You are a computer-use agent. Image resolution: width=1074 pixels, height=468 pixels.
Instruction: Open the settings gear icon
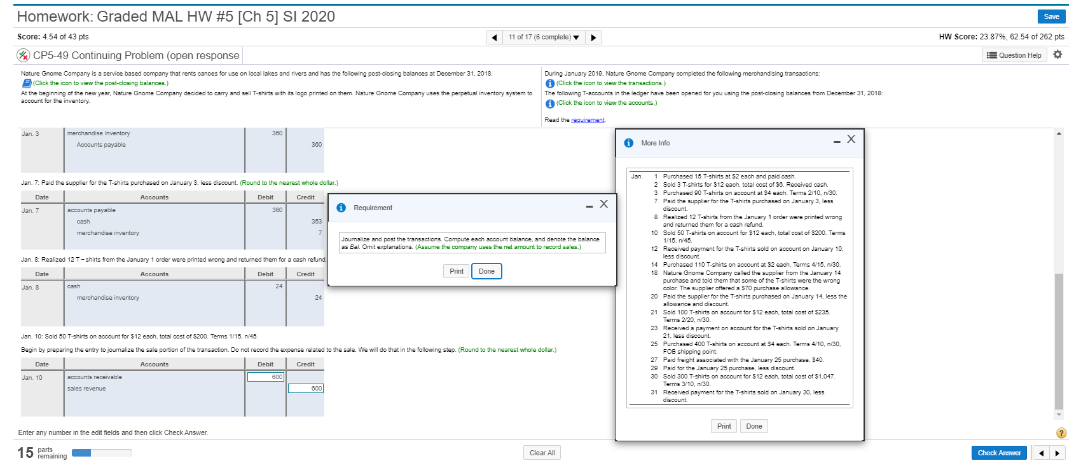click(x=1057, y=55)
